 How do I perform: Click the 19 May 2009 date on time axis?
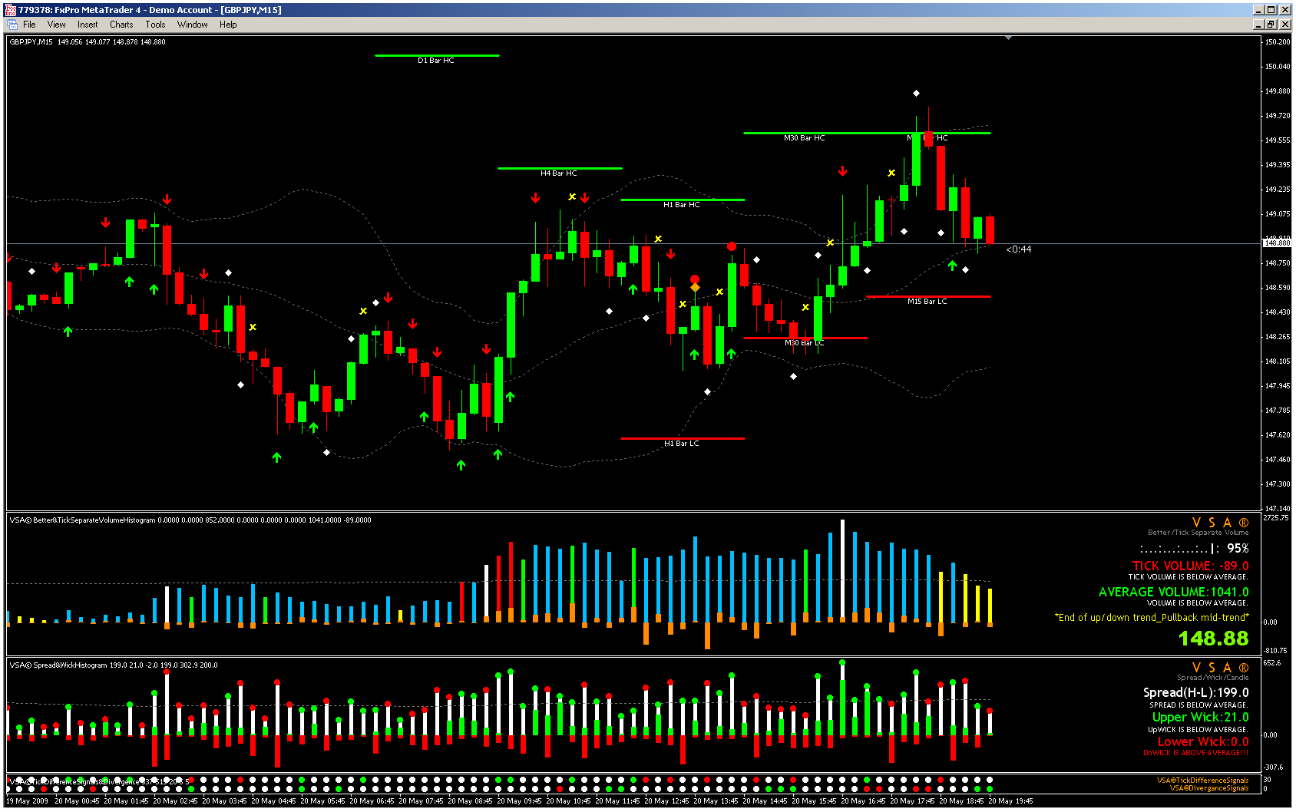[27, 801]
